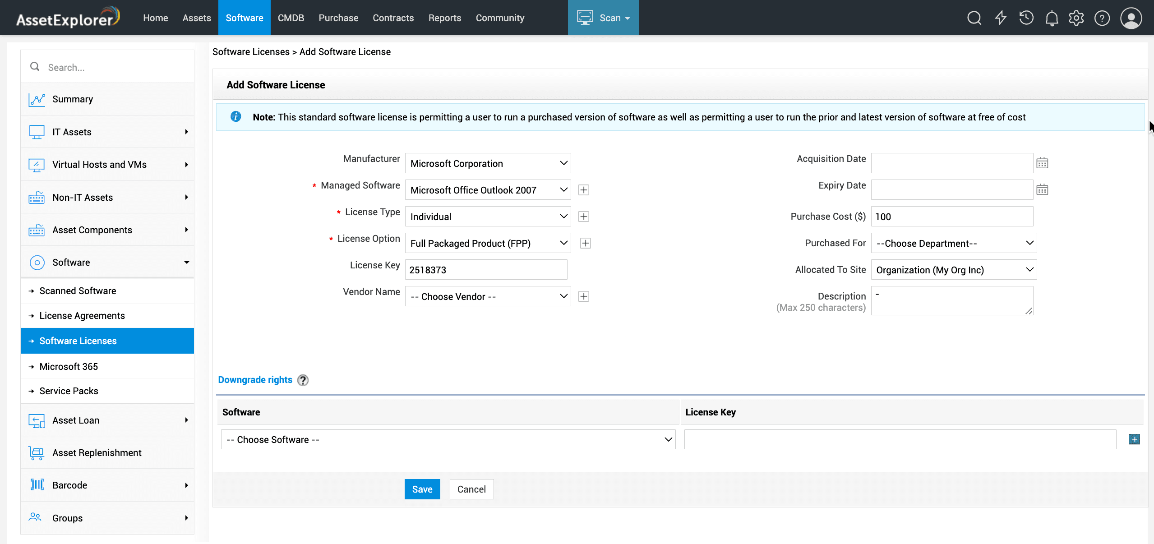
Task: Click plus icon next to Managed Software
Action: tap(583, 190)
